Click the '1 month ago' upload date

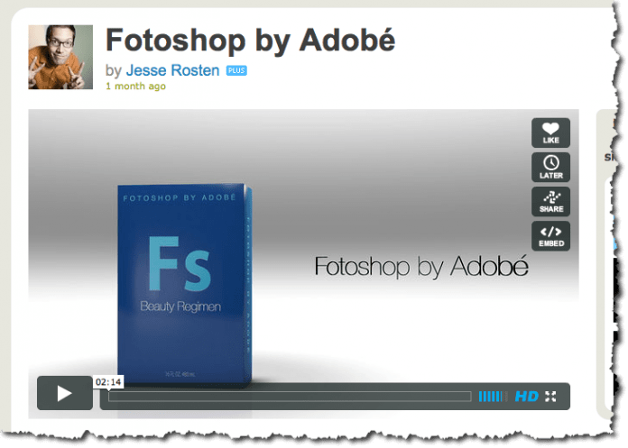pos(135,87)
